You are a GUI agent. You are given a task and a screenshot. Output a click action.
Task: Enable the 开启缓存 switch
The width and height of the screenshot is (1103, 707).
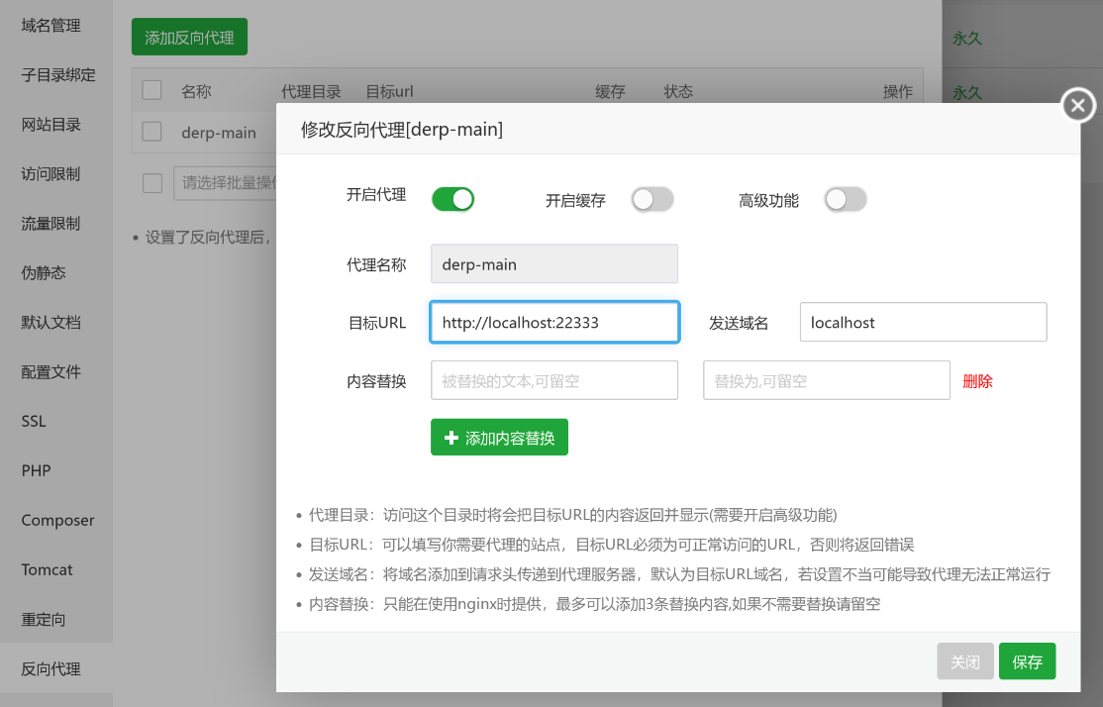(652, 199)
